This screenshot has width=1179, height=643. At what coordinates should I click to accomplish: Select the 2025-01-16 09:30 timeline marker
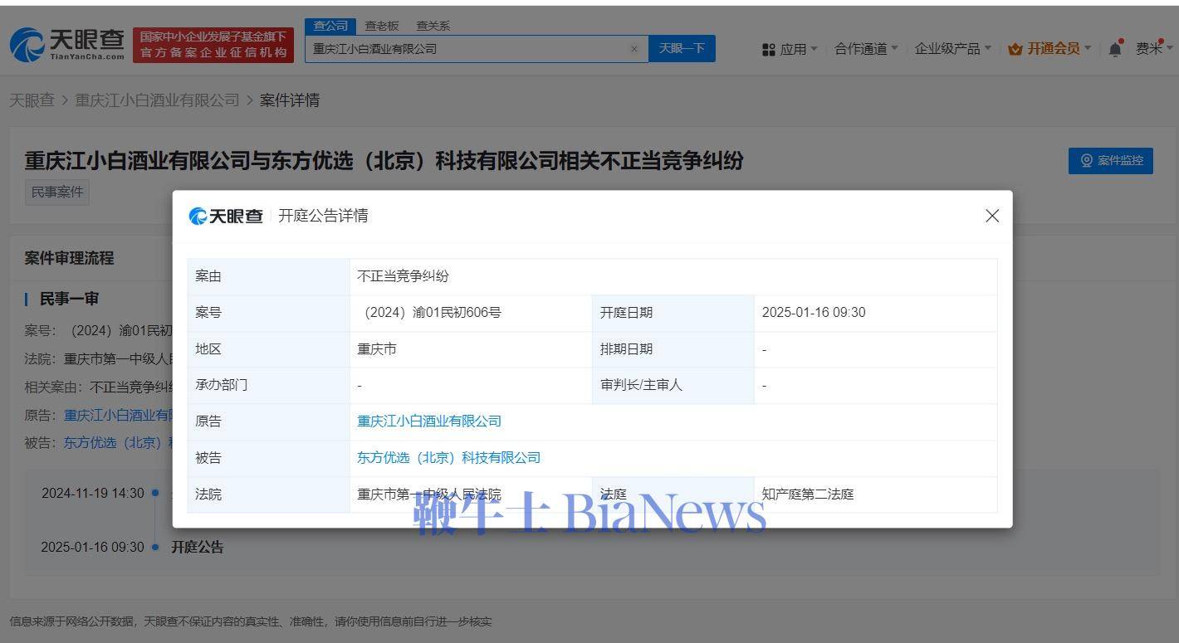[x=155, y=547]
